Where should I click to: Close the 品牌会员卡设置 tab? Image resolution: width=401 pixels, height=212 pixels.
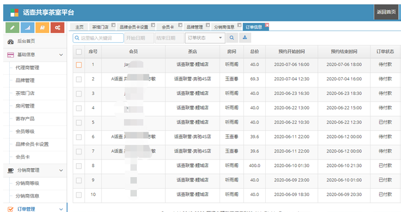[153, 25]
